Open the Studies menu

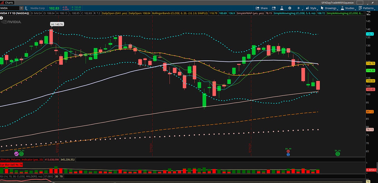point(347,8)
